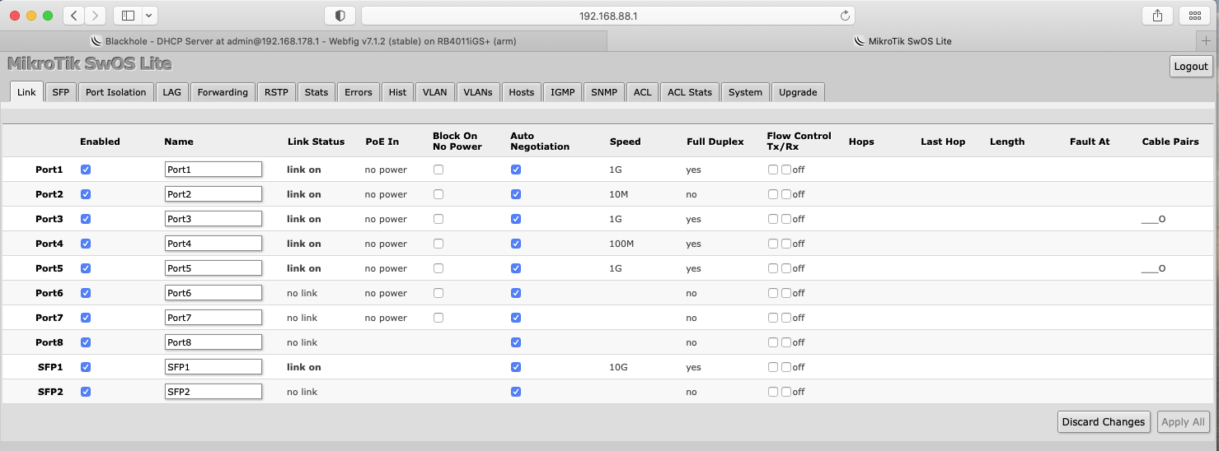The height and width of the screenshot is (451, 1219).
Task: Open the VLANs tab
Action: 478,92
